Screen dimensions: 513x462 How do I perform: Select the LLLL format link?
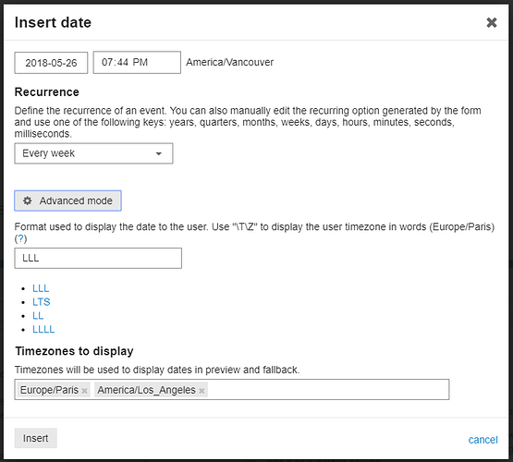43,329
